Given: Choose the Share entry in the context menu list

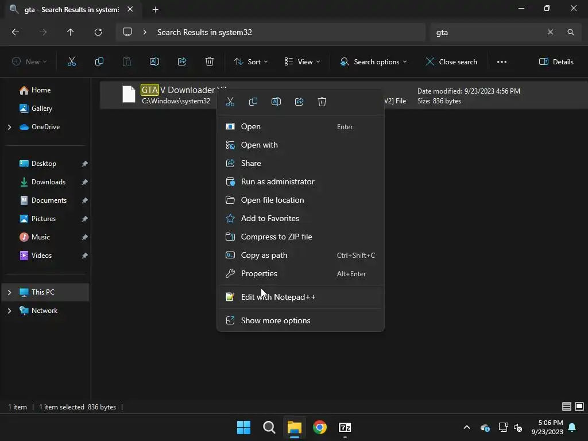Looking at the screenshot, I should (x=300, y=164).
